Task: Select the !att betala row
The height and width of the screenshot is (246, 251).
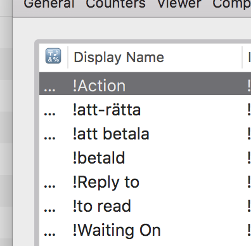Action: (145, 134)
